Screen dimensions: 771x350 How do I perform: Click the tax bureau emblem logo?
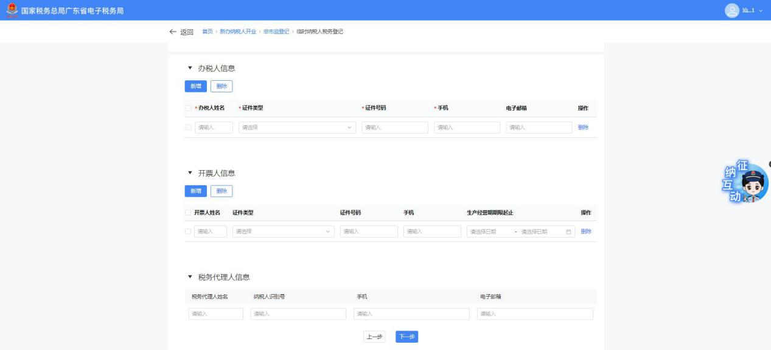click(x=9, y=10)
